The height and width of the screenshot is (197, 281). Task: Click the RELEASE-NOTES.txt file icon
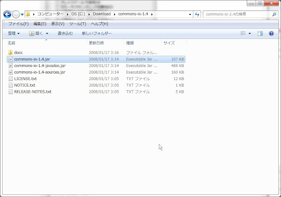[11, 91]
